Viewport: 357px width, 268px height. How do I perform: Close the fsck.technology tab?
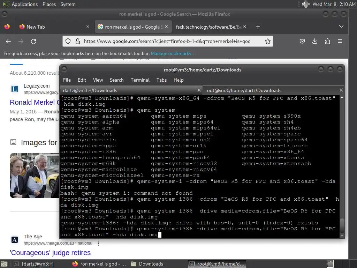point(245,27)
